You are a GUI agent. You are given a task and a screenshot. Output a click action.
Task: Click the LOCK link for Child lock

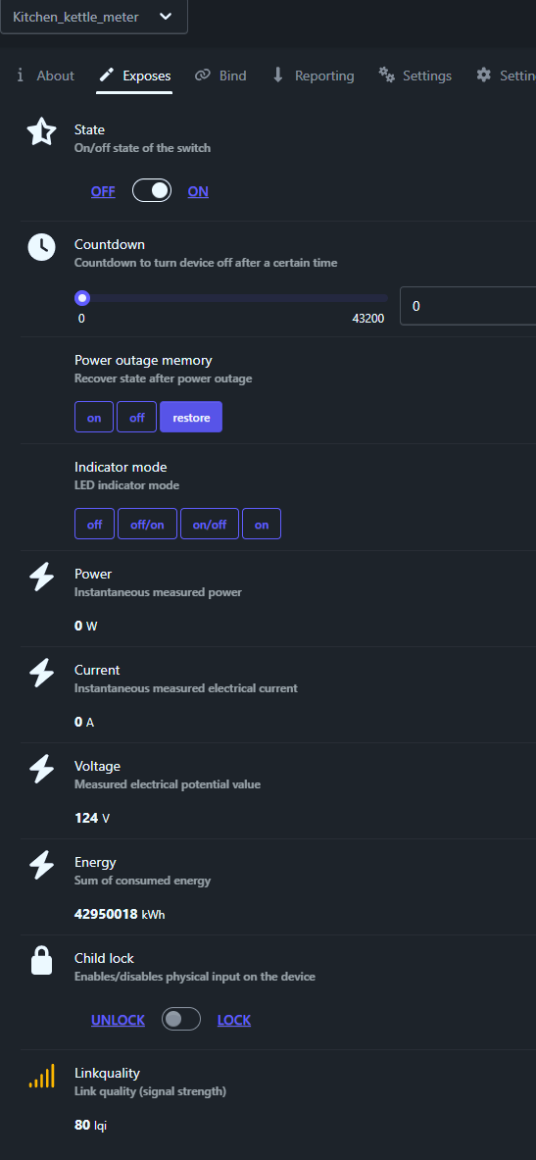pos(234,1020)
